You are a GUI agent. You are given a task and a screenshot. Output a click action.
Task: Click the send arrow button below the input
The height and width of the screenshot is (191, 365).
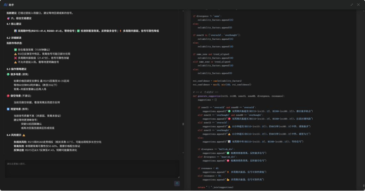pos(177,183)
